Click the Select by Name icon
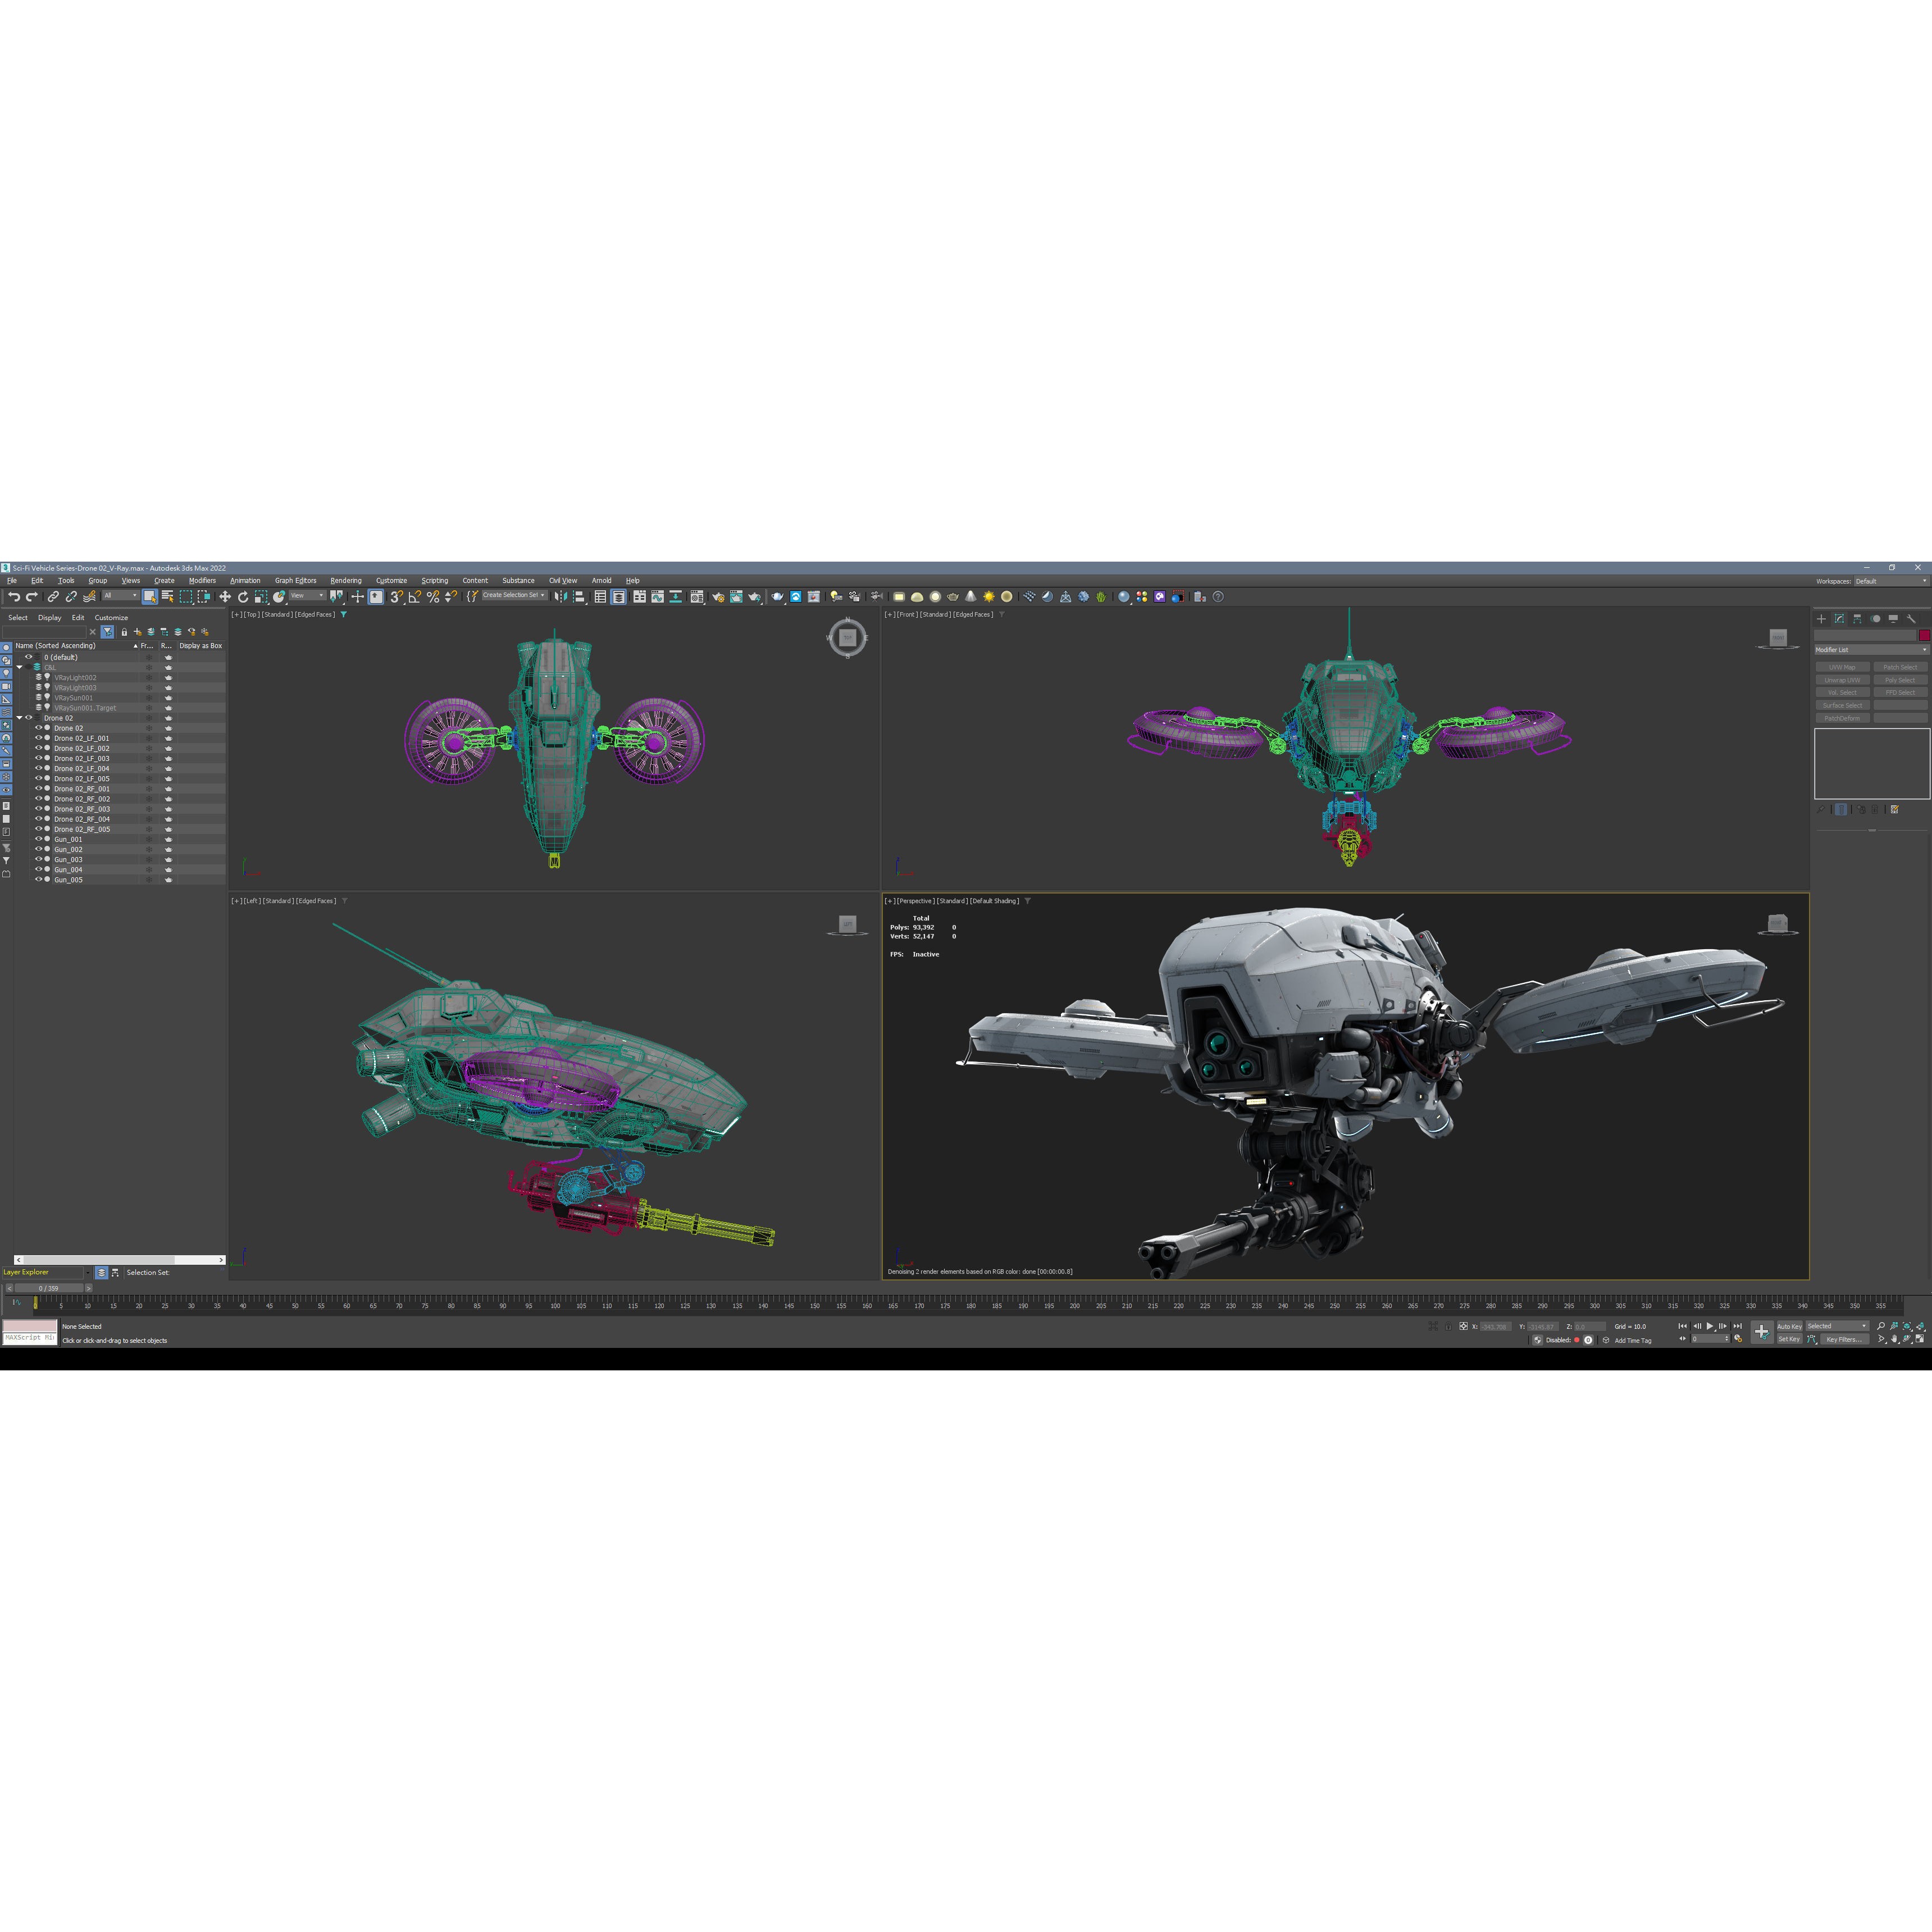Screen dimensions: 1932x1932 coord(167,597)
